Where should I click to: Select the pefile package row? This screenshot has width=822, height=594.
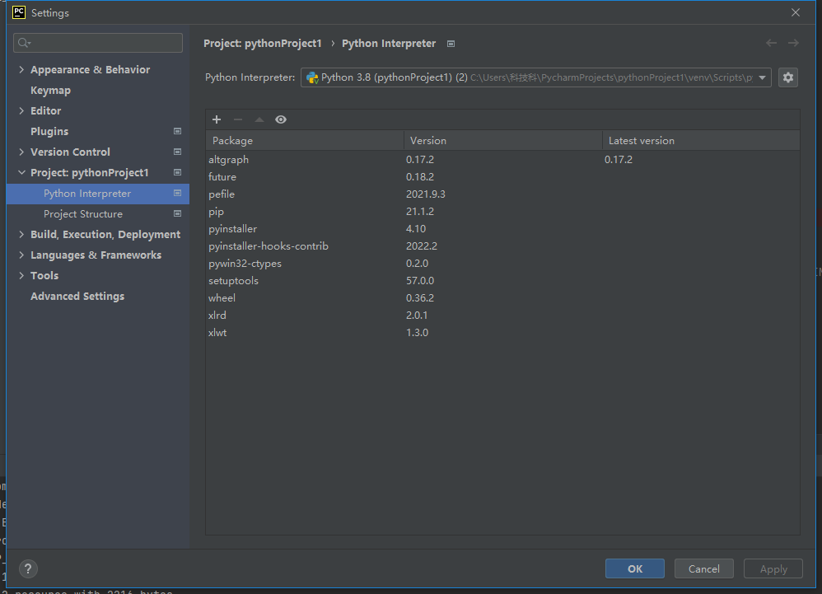[x=502, y=194]
